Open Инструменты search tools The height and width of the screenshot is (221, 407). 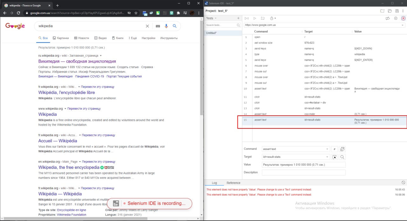tap(169, 38)
